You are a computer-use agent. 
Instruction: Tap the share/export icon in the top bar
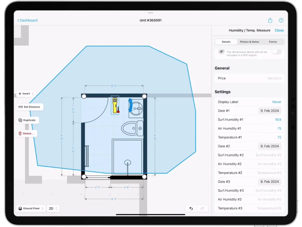point(270,20)
